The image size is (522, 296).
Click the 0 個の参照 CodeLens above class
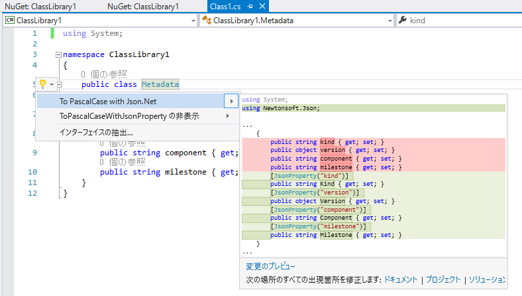[103, 74]
